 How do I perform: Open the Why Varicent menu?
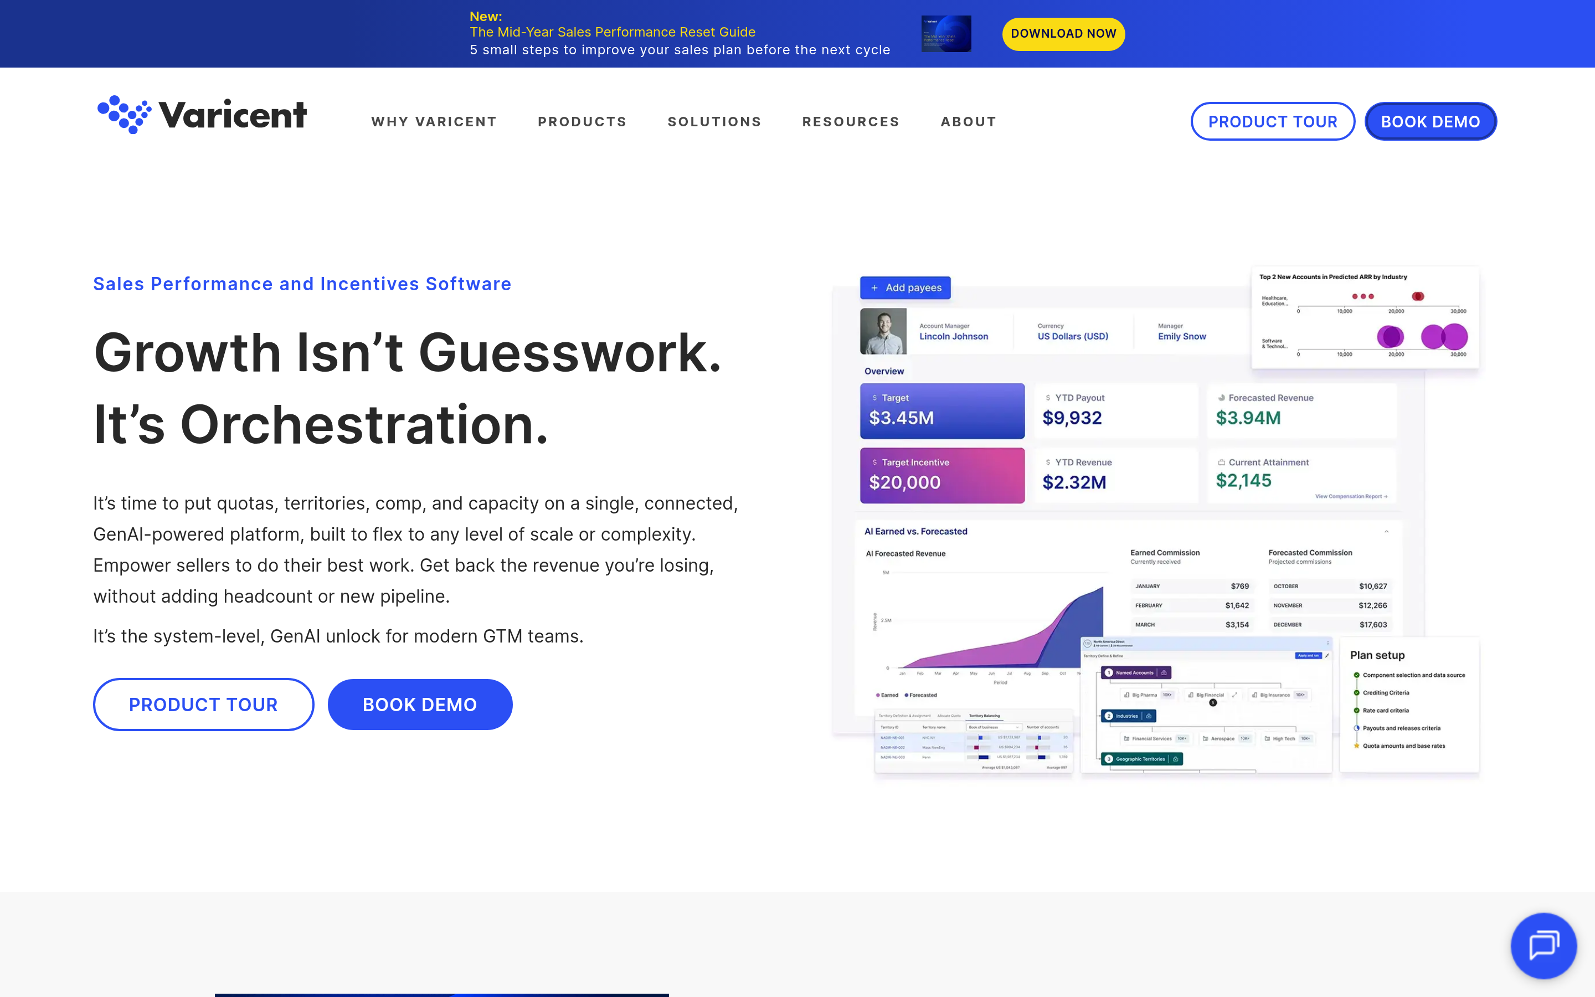click(x=434, y=122)
